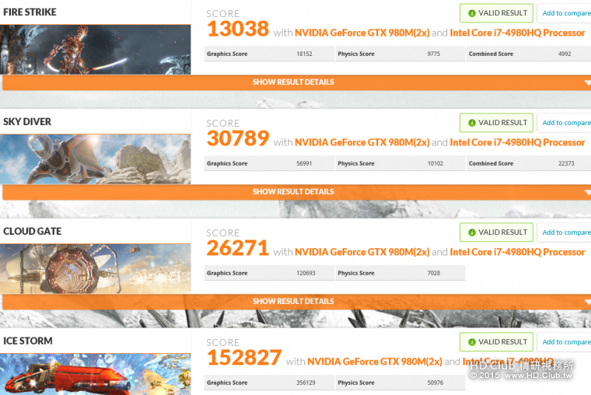The width and height of the screenshot is (591, 395).
Task: Click the ICE STORM heading
Action: pyautogui.click(x=28, y=341)
